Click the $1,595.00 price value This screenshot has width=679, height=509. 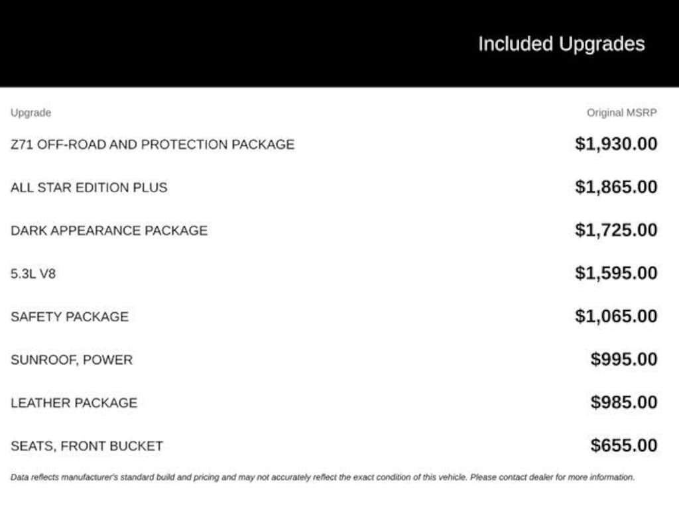tap(616, 273)
